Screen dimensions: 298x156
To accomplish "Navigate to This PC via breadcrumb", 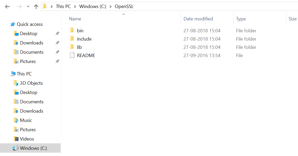I will coord(63,6).
